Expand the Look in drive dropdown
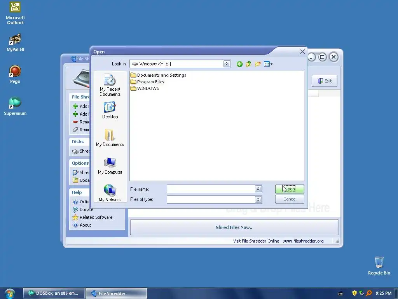Screen dimensions: 398x299 pyautogui.click(x=227, y=64)
